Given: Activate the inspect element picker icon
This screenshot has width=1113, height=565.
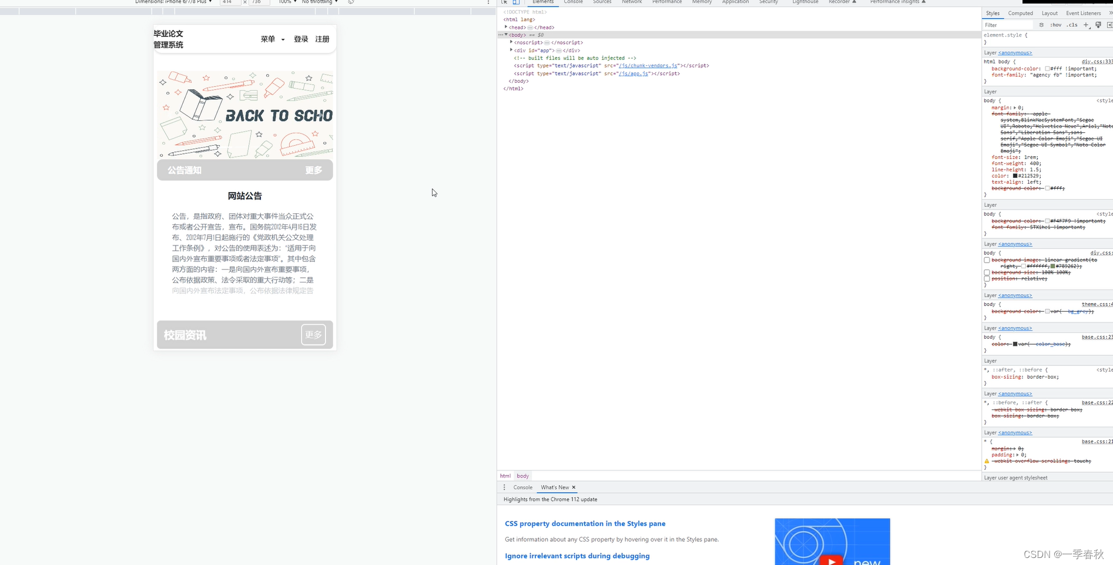Looking at the screenshot, I should 504,2.
